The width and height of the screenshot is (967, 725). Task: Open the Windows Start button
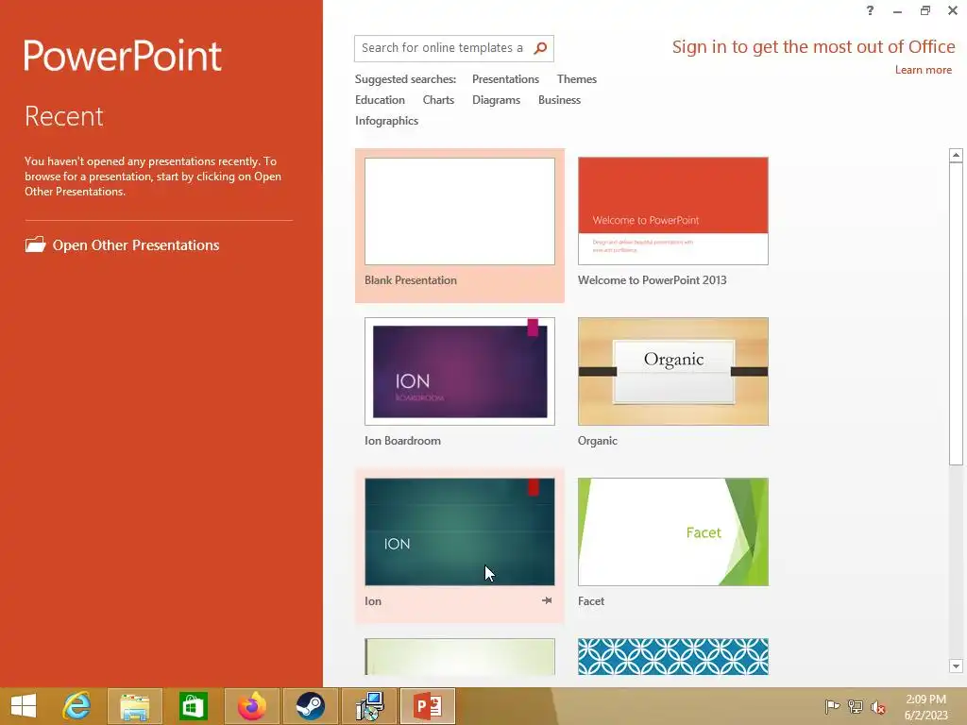pos(24,706)
